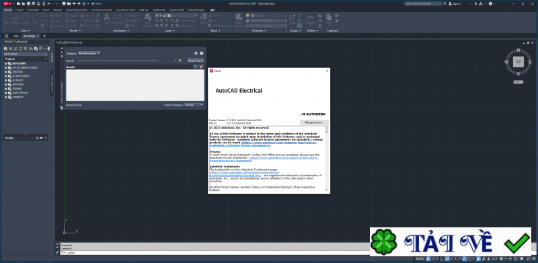
Task: Expand the Layers panel flyout
Action: pos(169,30)
